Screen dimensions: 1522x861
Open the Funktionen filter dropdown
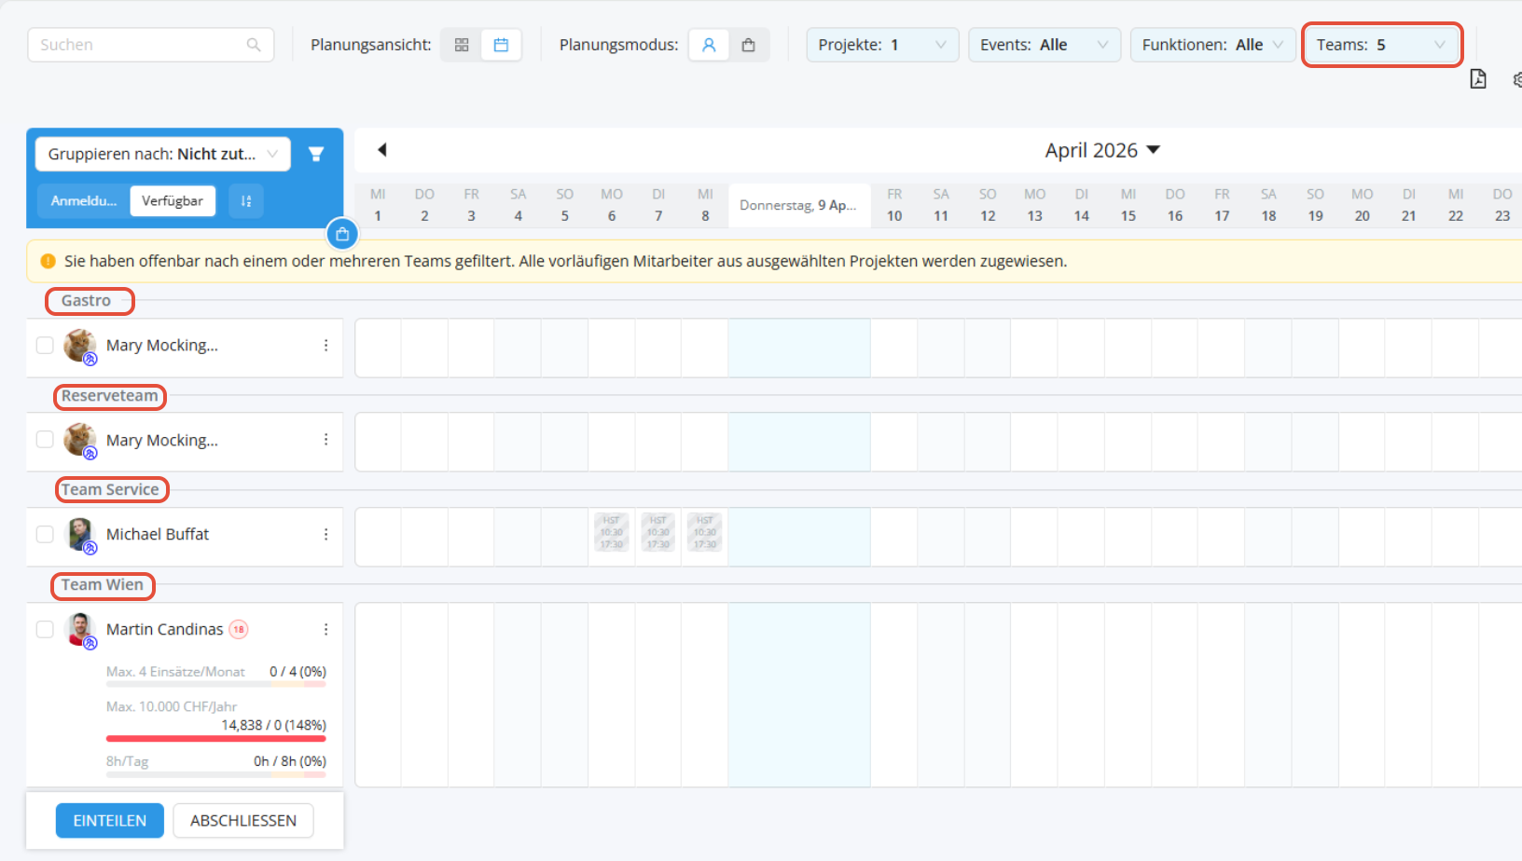(1212, 45)
